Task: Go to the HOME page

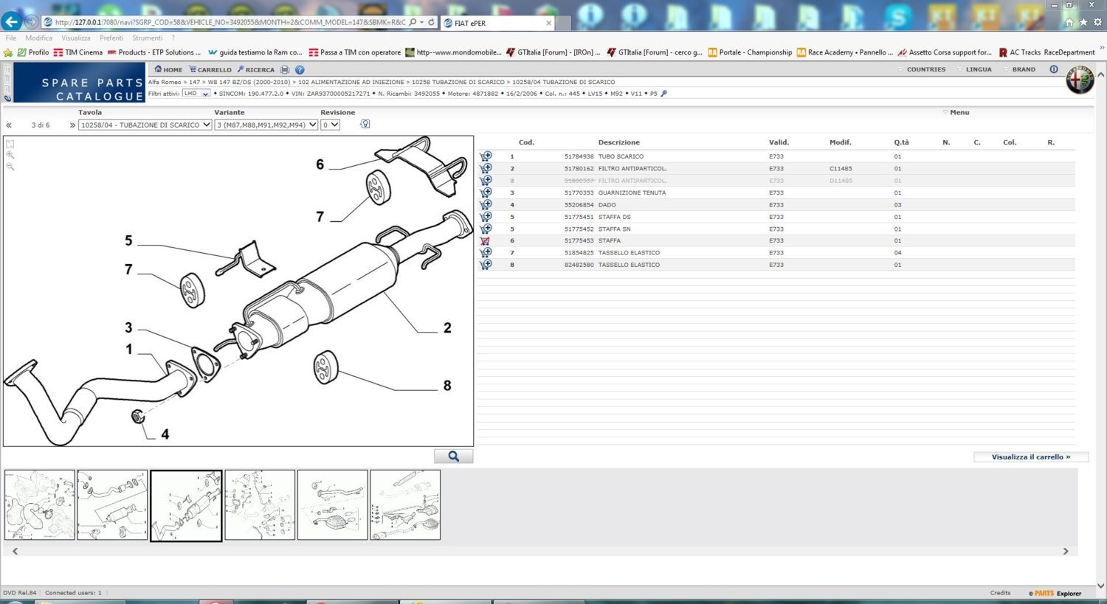Action: pos(168,69)
